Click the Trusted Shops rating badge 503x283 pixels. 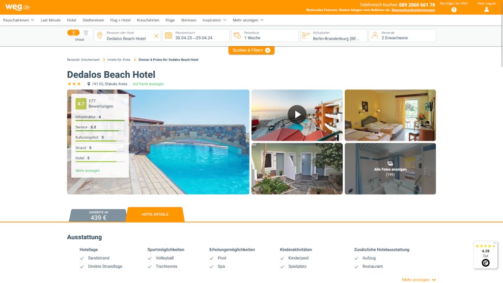point(486,255)
